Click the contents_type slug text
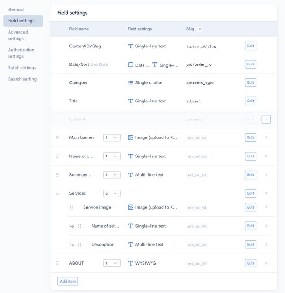Viewport: 285px width, 293px height. coord(200,83)
